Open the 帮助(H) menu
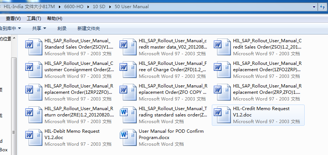 pos(55,19)
